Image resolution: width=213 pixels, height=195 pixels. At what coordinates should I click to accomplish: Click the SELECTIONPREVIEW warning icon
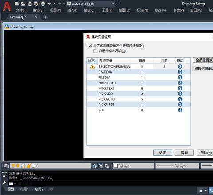(92, 66)
